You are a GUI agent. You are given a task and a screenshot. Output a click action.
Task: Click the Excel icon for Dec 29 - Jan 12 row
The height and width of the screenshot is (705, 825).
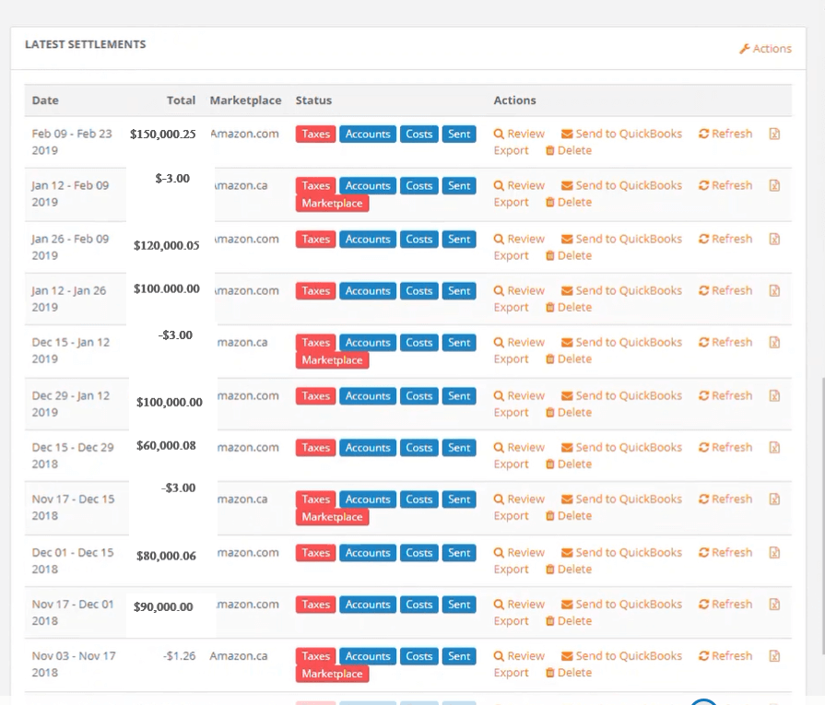pyautogui.click(x=774, y=395)
